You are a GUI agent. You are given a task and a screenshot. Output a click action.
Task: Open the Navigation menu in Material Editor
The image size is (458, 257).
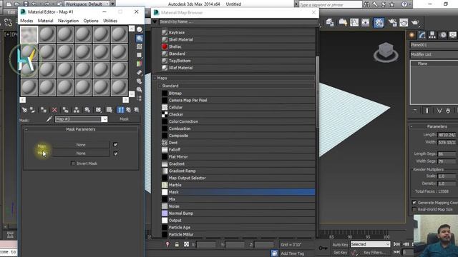coord(68,21)
